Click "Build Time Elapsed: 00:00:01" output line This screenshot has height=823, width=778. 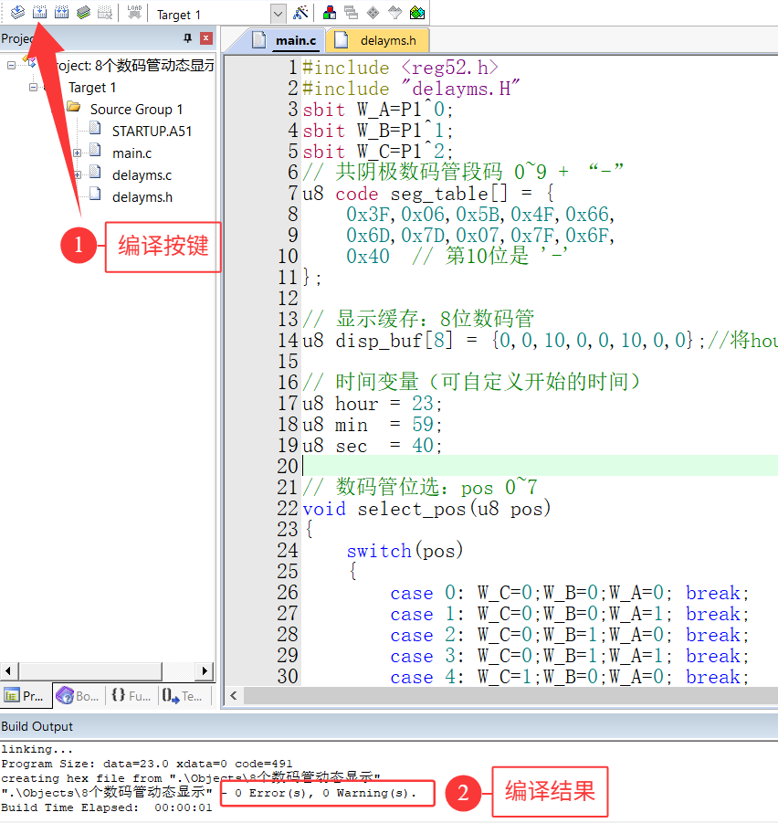click(x=107, y=807)
